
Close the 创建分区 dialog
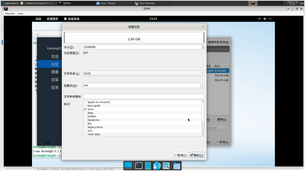[x=203, y=27]
